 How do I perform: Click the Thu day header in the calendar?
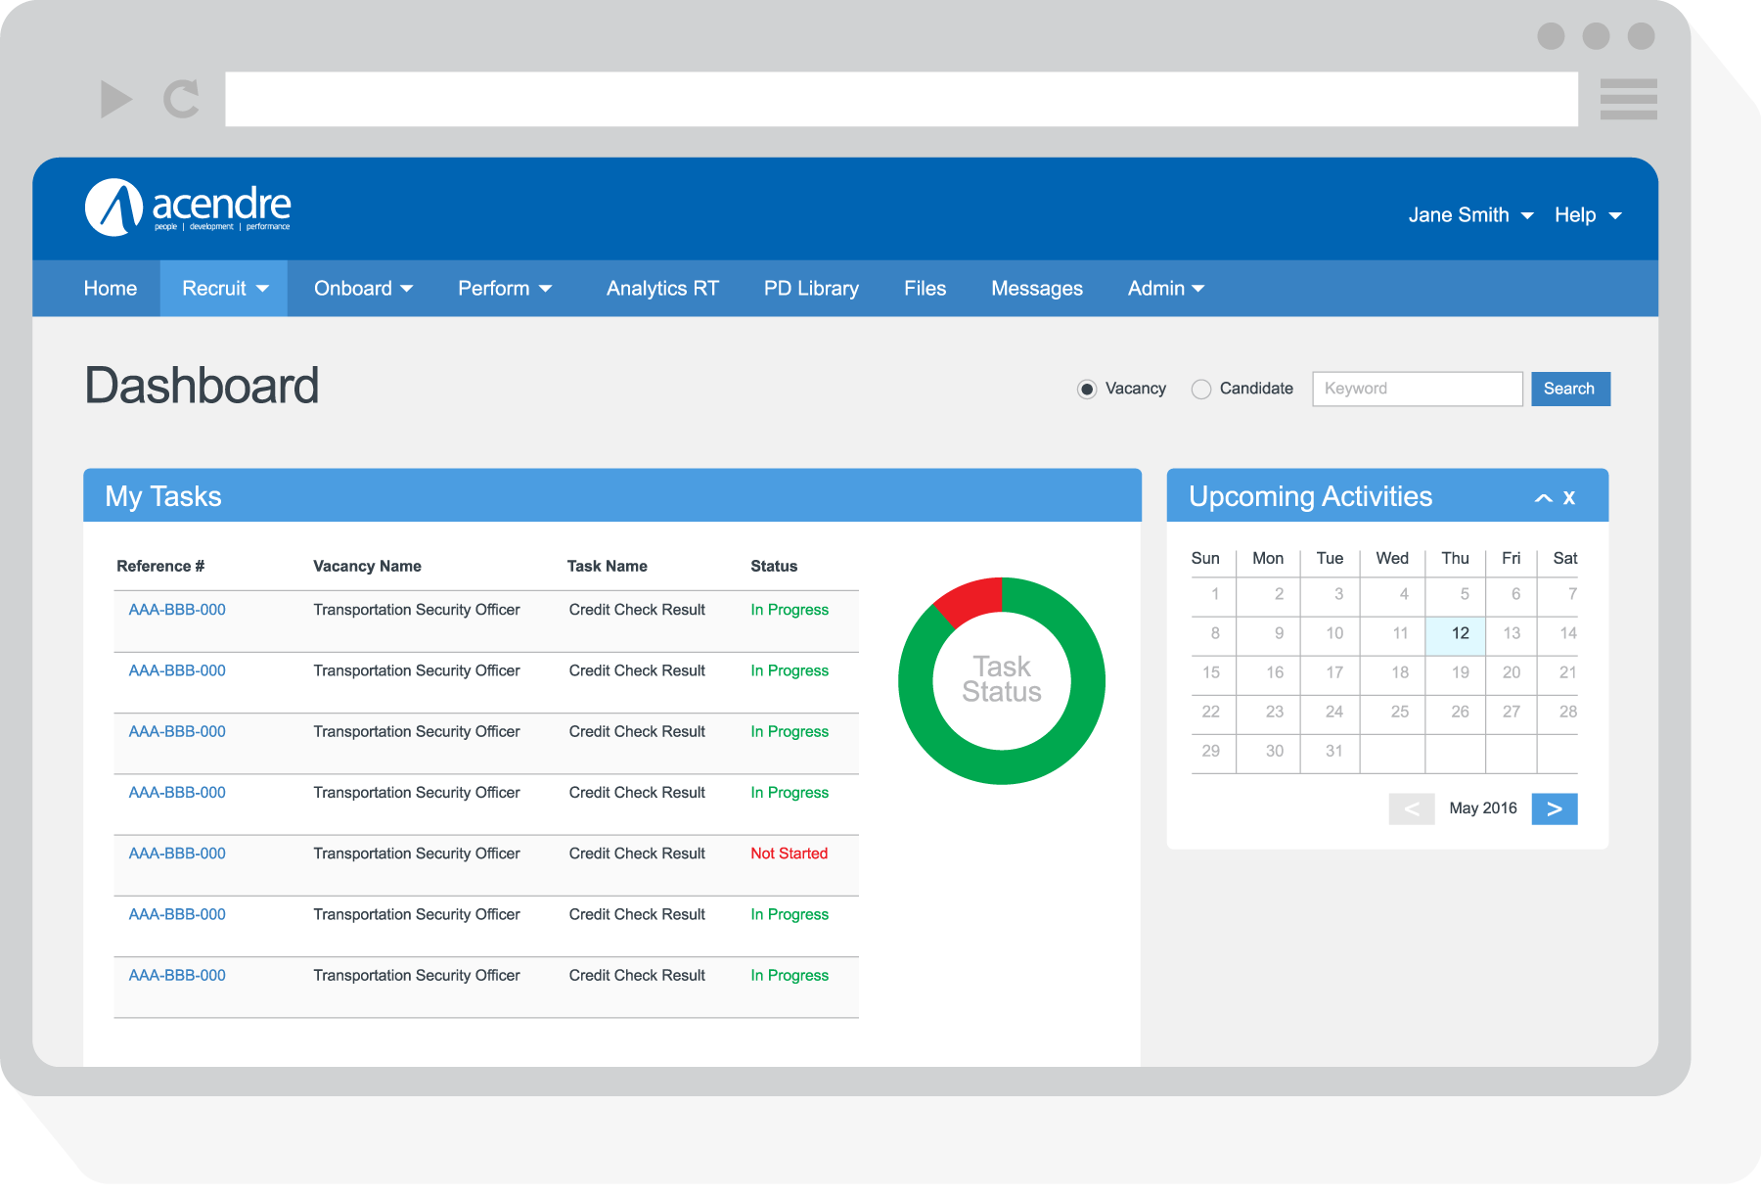coord(1455,559)
